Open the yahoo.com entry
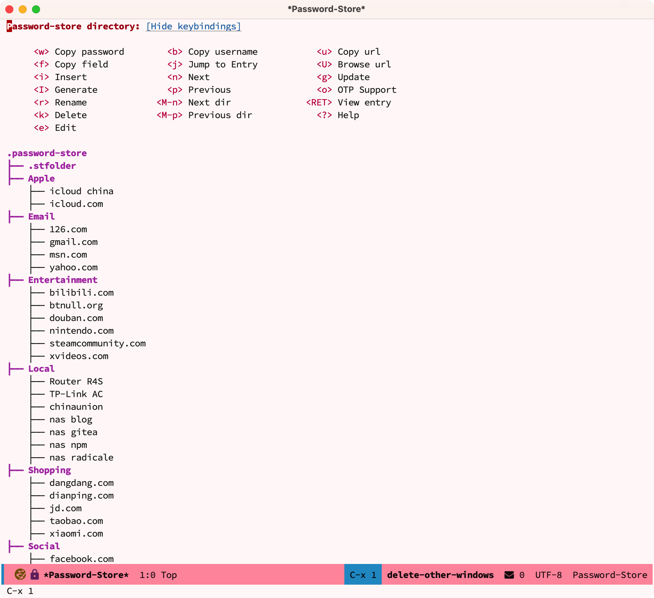Image resolution: width=654 pixels, height=598 pixels. click(73, 267)
